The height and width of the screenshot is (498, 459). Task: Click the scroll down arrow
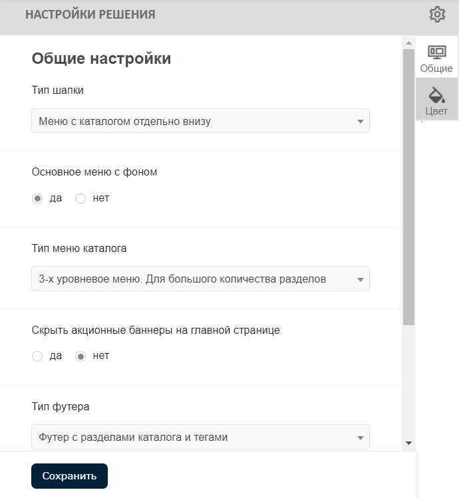click(408, 443)
